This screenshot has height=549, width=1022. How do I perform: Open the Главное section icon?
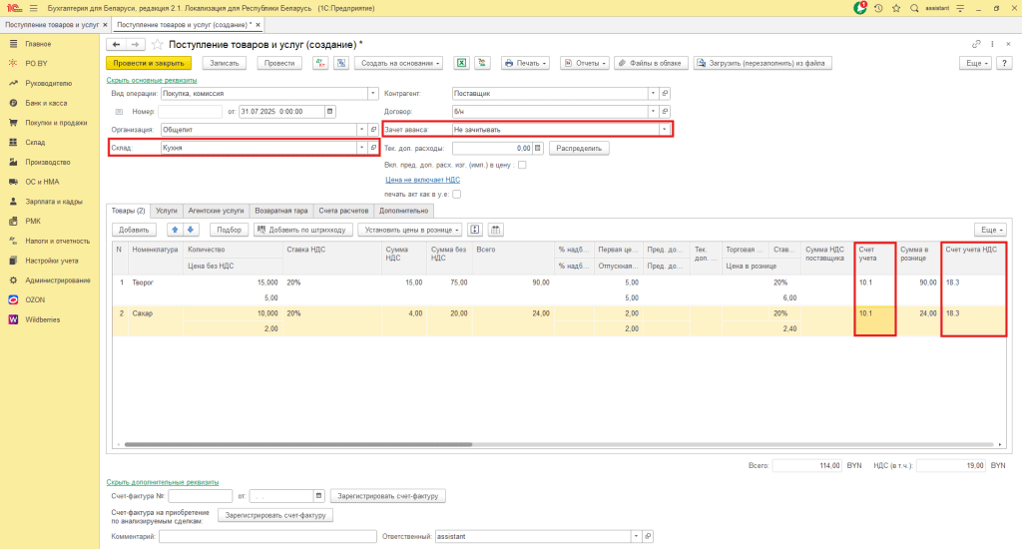(13, 44)
